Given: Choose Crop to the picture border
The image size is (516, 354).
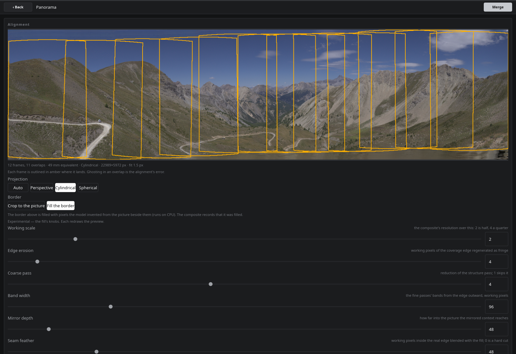Looking at the screenshot, I should (x=26, y=206).
